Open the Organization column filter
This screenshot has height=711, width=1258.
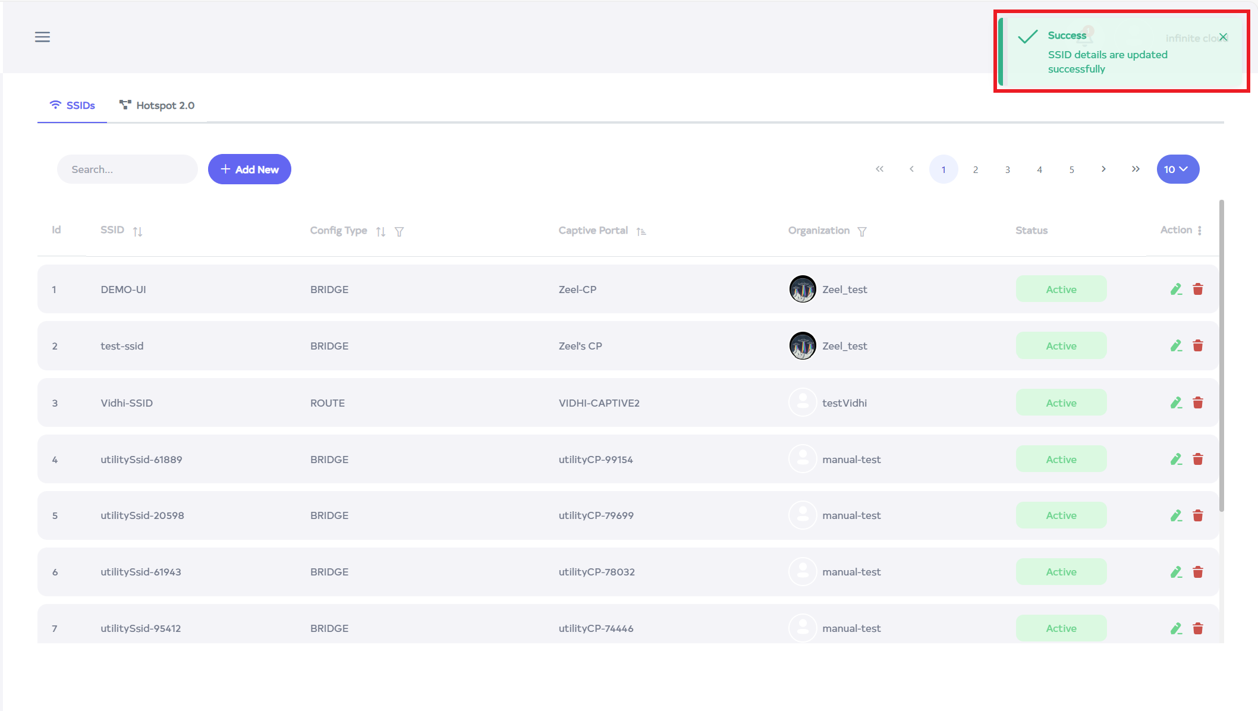(861, 231)
